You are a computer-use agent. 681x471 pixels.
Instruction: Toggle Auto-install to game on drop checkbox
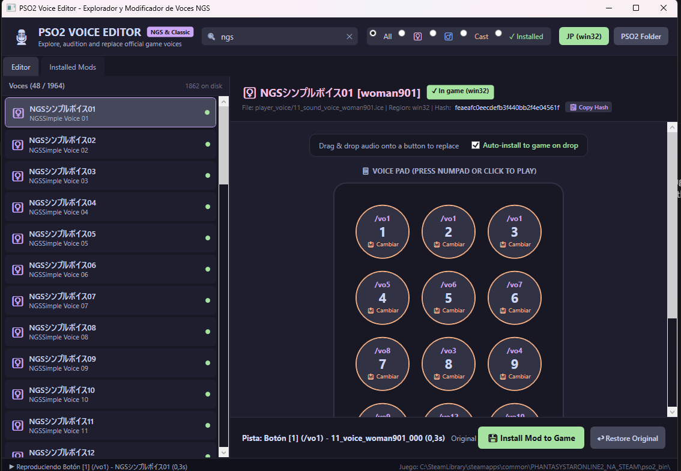(476, 145)
